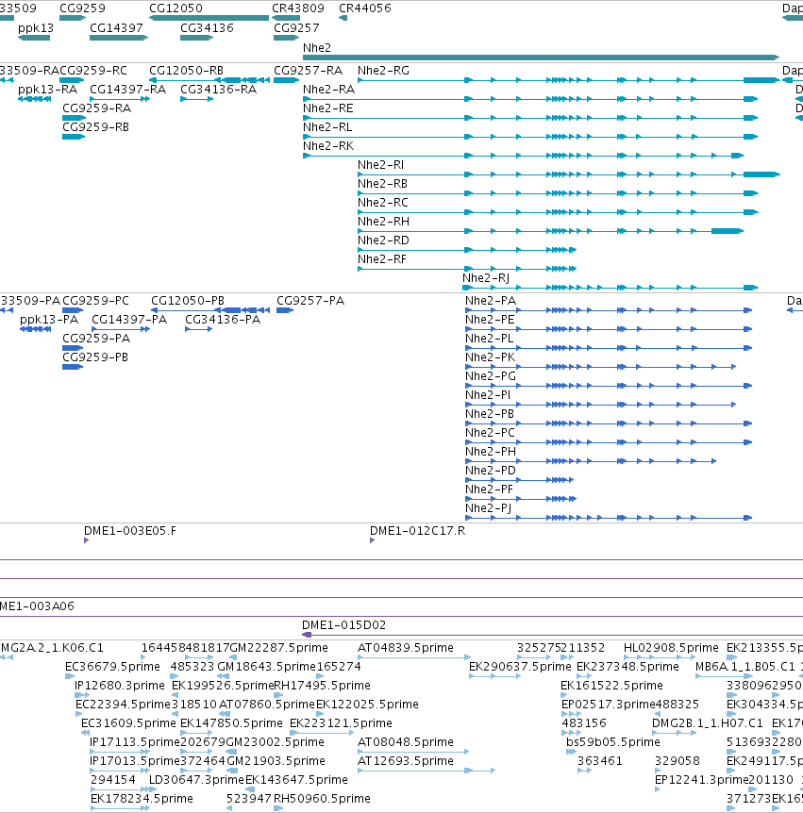This screenshot has width=803, height=813.
Task: Pick the CG34136-RA transcript label
Action: (218, 90)
